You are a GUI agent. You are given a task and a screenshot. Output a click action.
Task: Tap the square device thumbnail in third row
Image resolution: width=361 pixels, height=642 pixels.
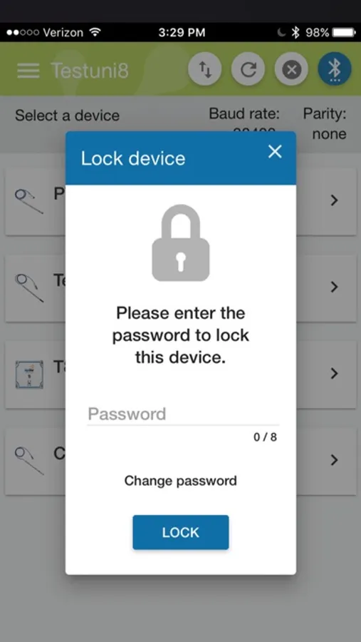[x=29, y=374]
